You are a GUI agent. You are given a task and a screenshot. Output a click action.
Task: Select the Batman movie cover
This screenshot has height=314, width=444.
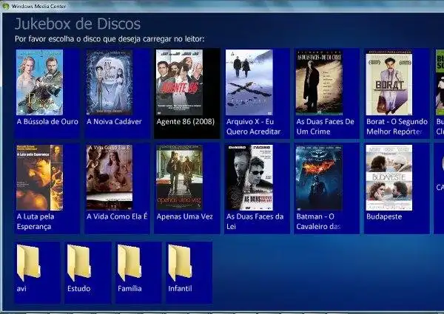pyautogui.click(x=319, y=177)
